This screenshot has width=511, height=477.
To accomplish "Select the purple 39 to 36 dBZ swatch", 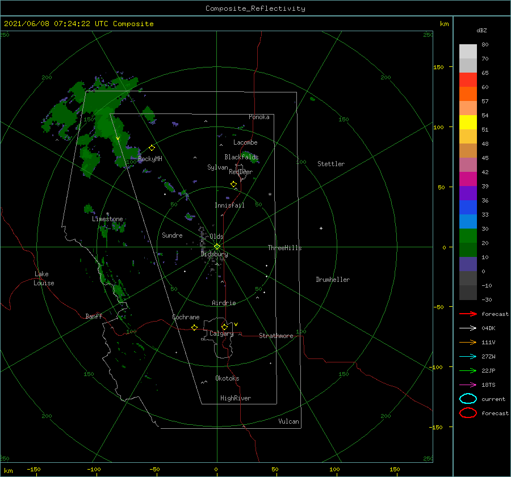I will coord(468,193).
